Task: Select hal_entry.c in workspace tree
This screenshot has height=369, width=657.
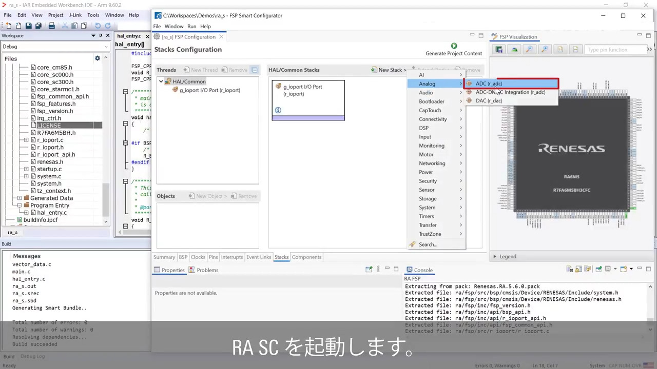Action: click(51, 213)
